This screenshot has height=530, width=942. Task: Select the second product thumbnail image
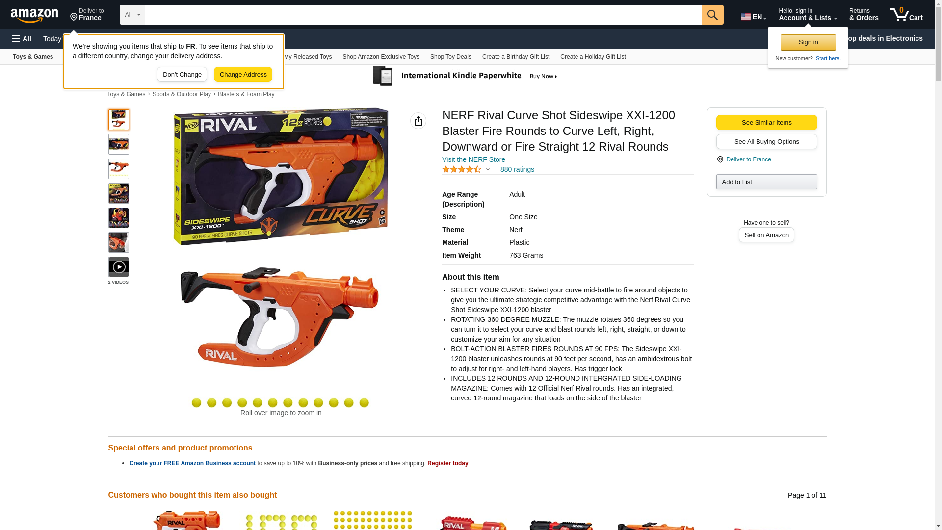(119, 144)
